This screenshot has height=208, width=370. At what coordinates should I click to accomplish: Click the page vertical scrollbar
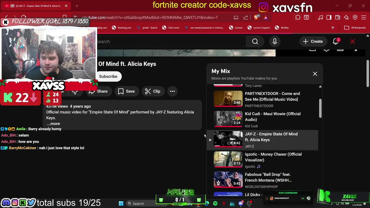tap(368, 74)
